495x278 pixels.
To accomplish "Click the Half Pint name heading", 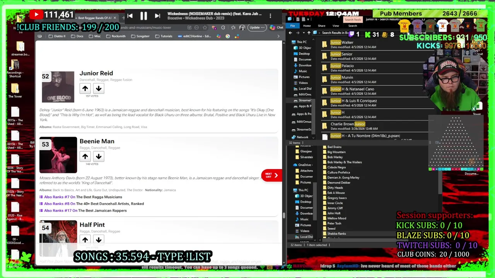I will (92, 225).
